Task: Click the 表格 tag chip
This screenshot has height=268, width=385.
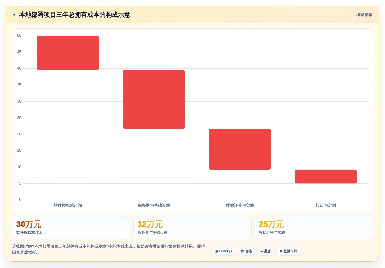Action: 246,251
